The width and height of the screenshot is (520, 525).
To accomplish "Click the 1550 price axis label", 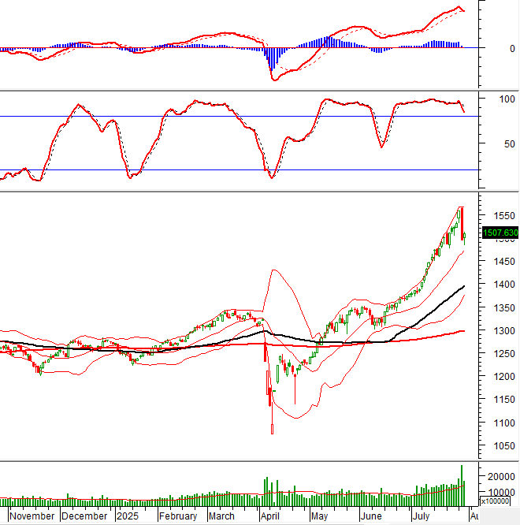I will 504,216.
